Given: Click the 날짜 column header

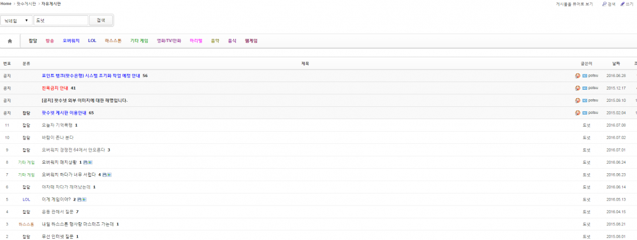Looking at the screenshot, I should coord(617,64).
